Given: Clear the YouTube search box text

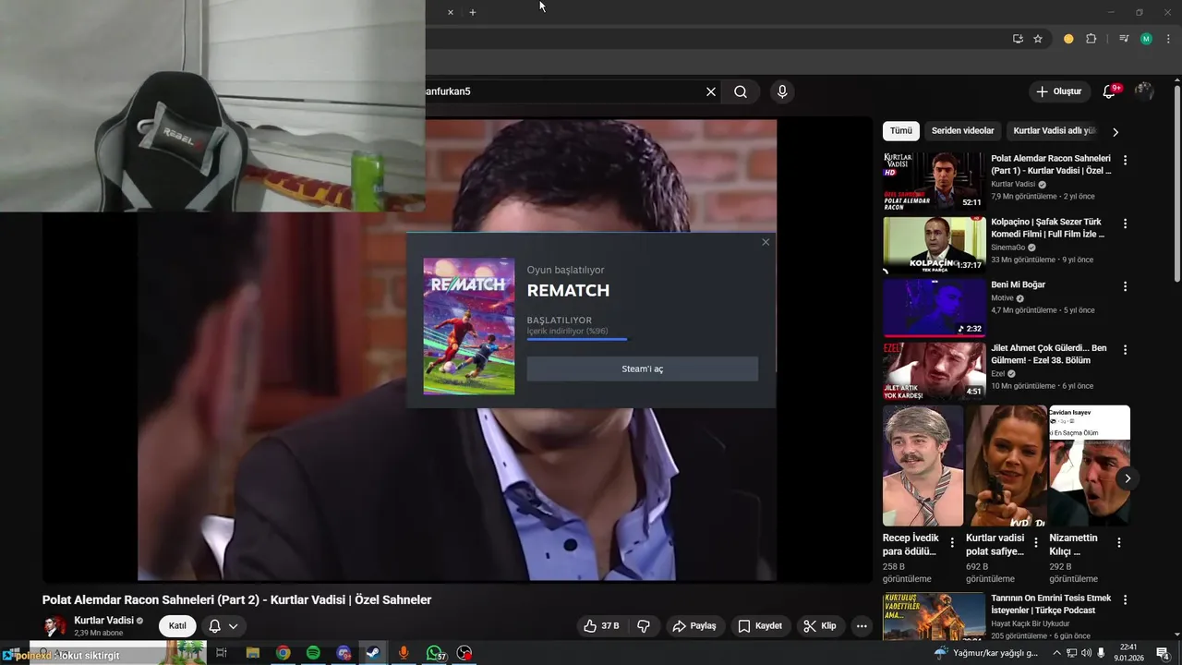Looking at the screenshot, I should coord(711,91).
